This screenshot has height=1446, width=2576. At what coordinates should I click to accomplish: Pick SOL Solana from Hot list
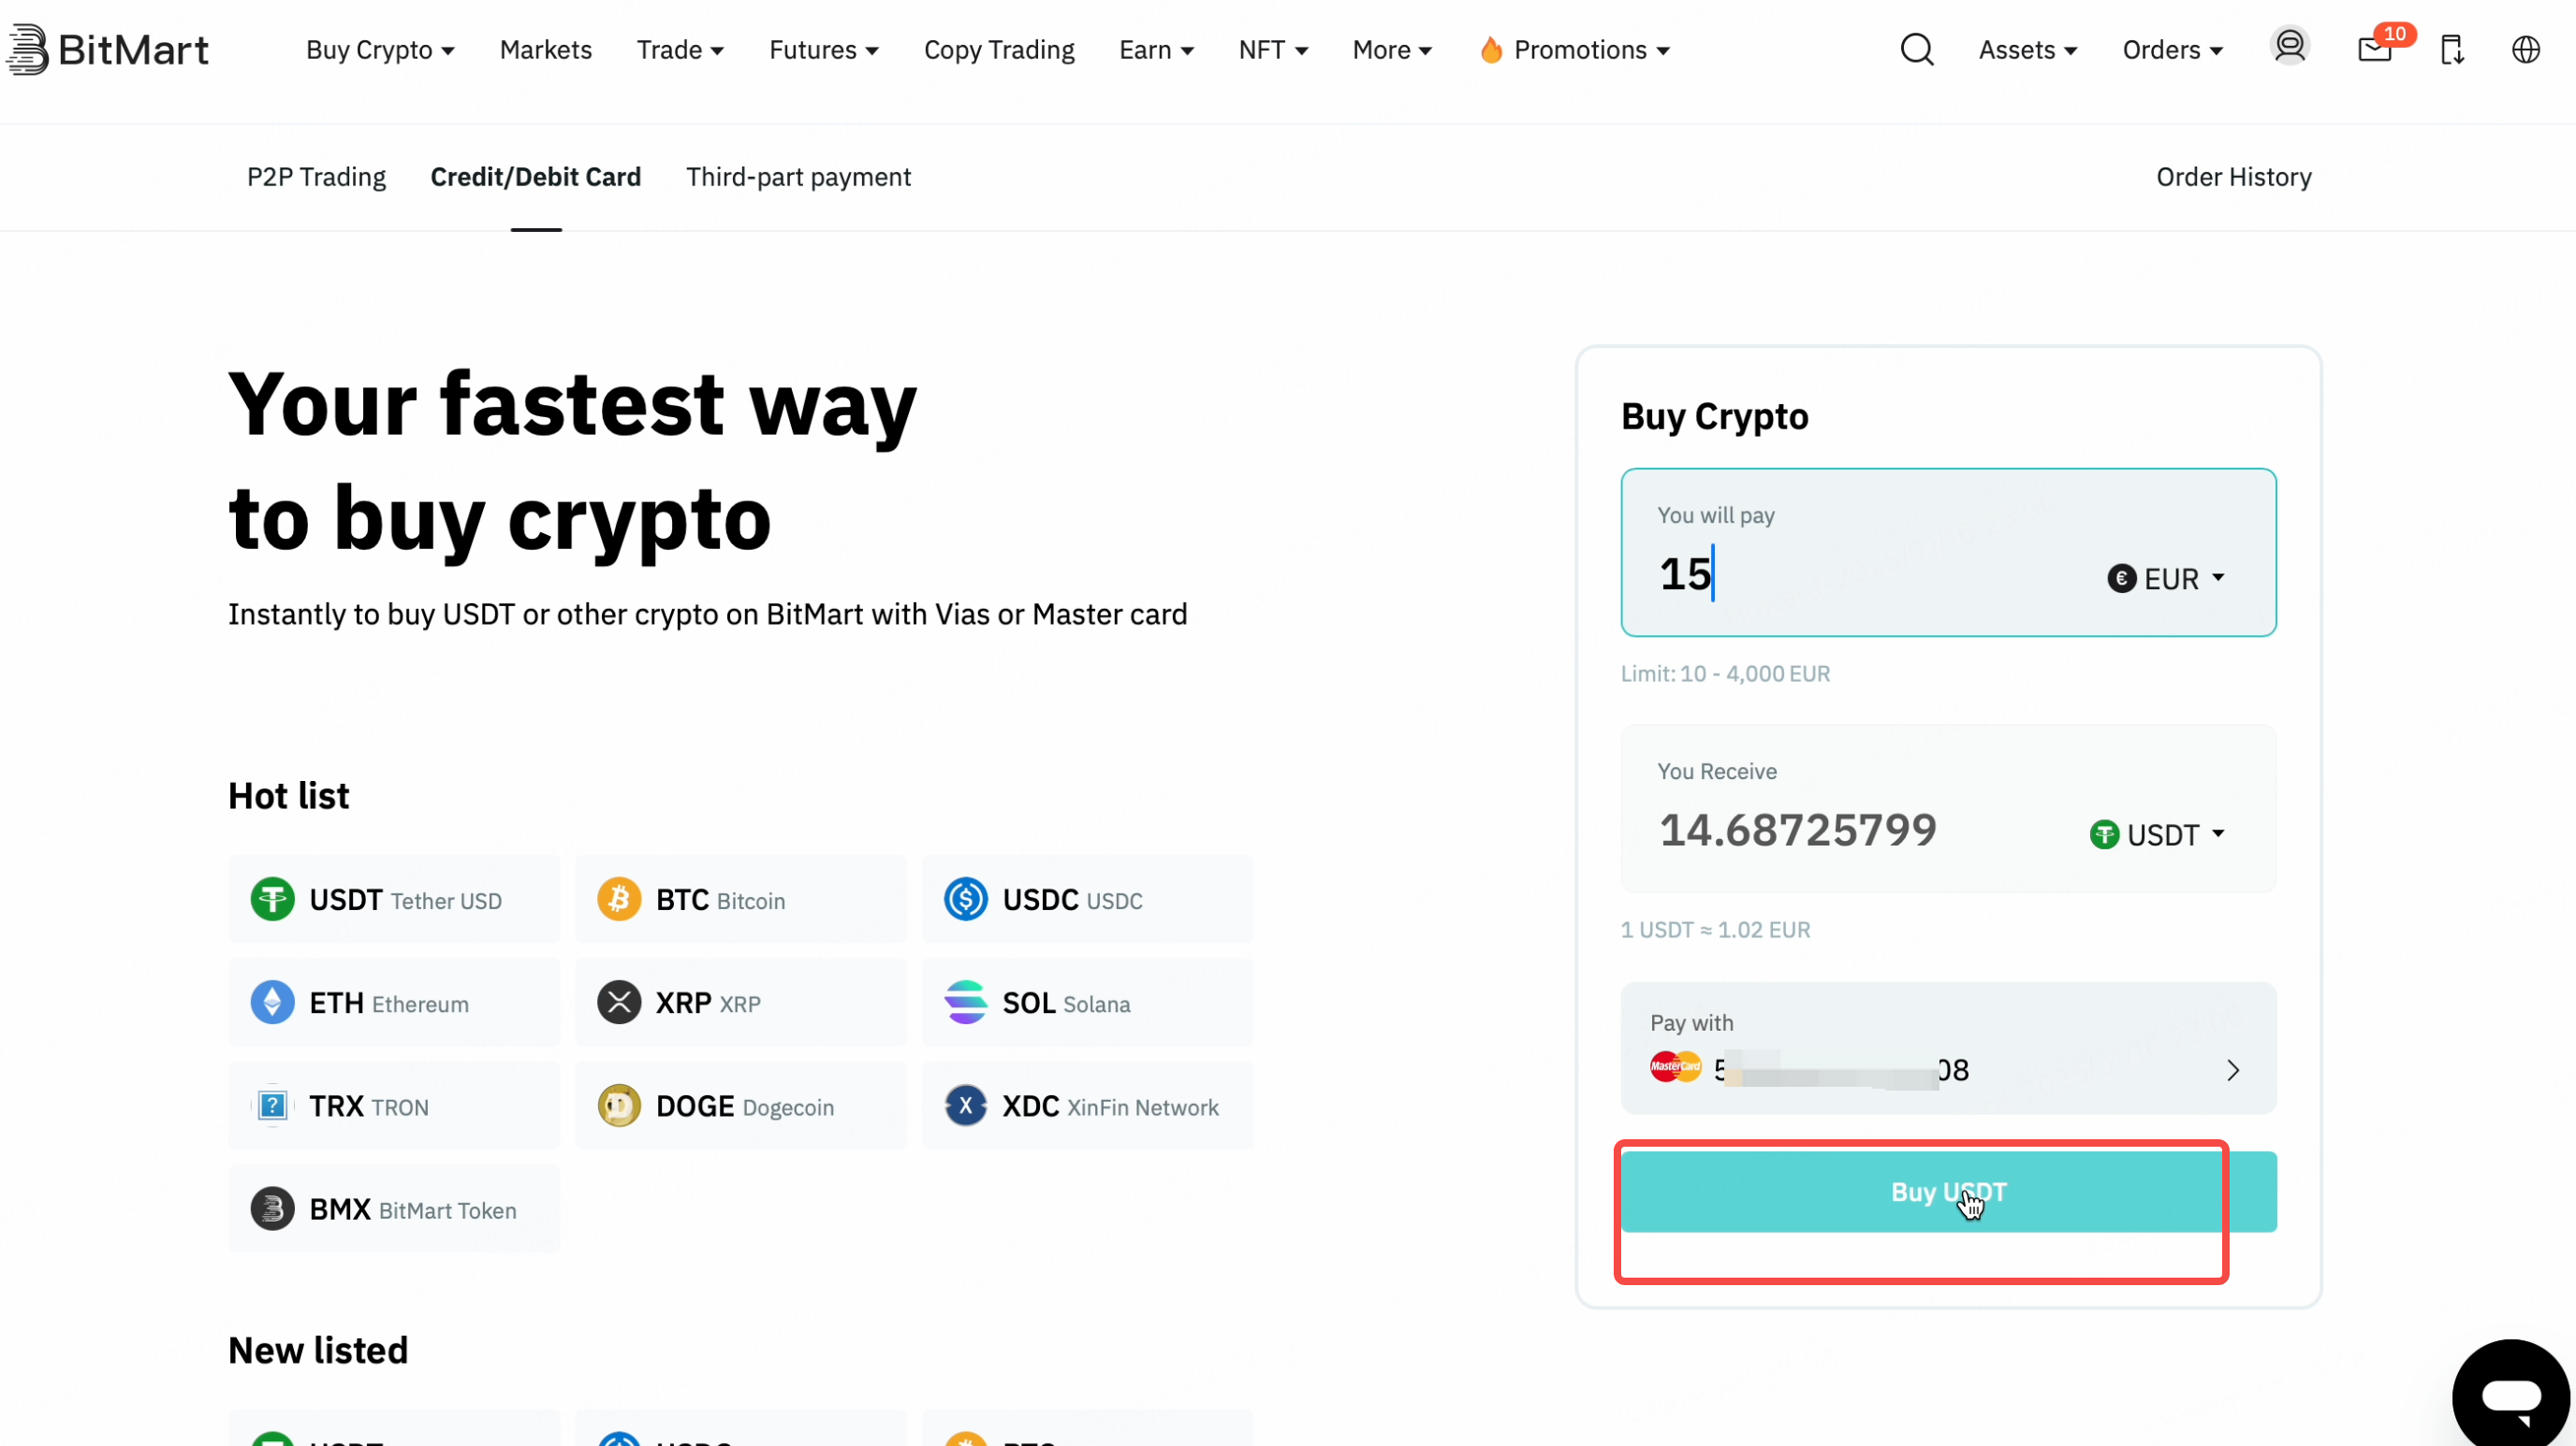pos(1087,1003)
